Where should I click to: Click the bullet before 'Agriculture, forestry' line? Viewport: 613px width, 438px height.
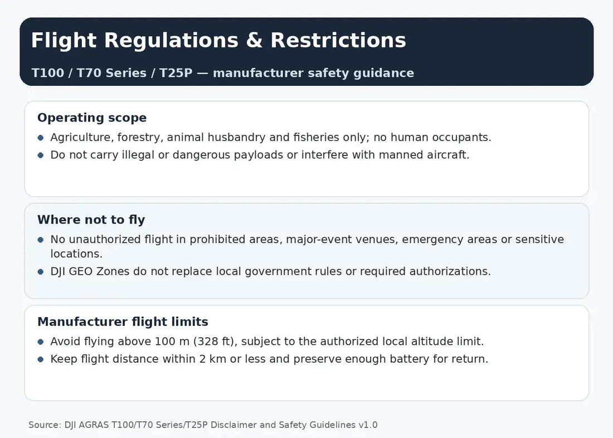(41, 138)
